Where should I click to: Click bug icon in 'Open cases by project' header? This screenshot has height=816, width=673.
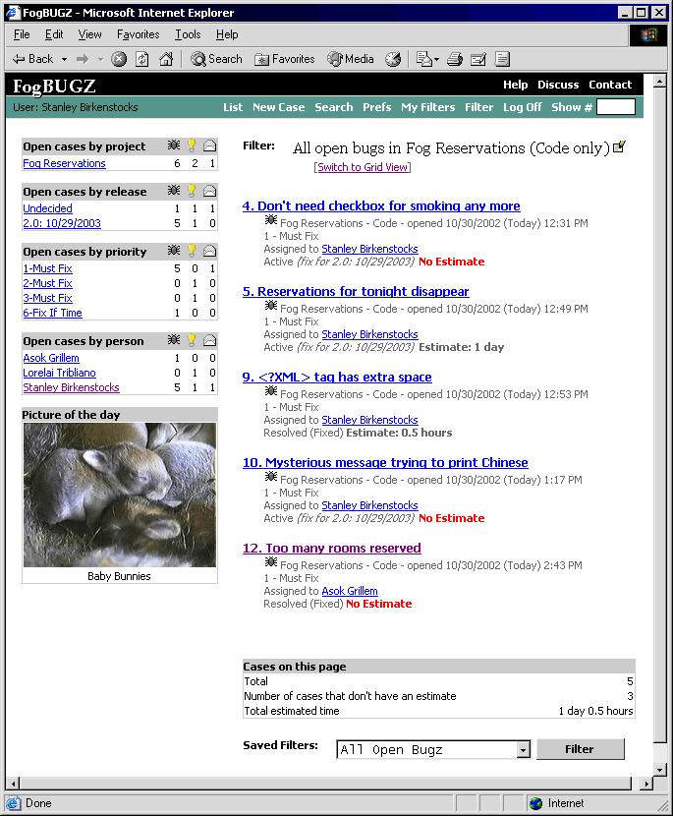click(x=174, y=146)
